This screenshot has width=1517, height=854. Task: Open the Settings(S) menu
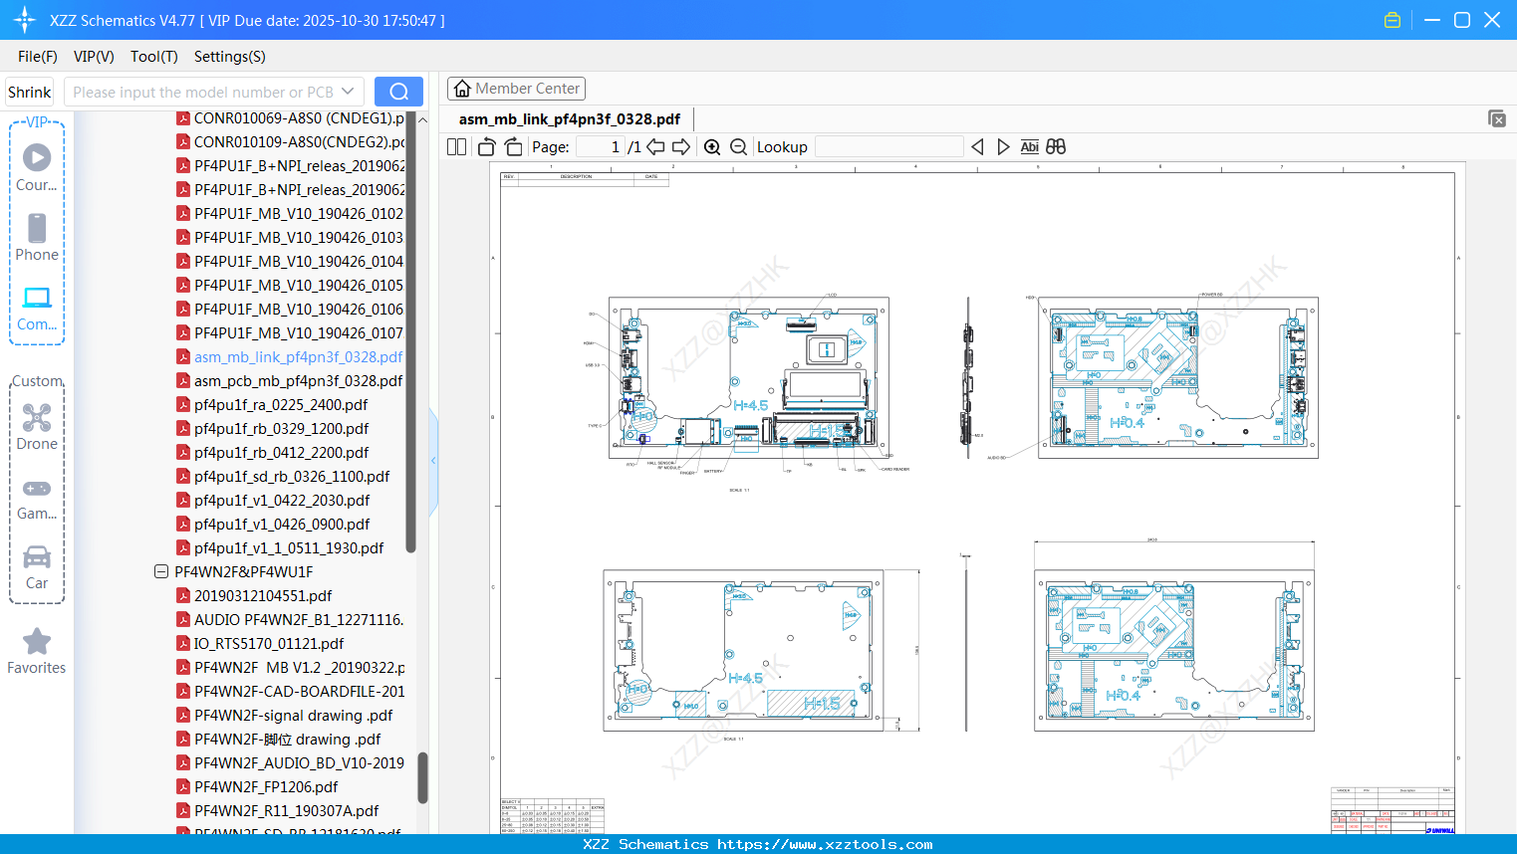tap(229, 57)
